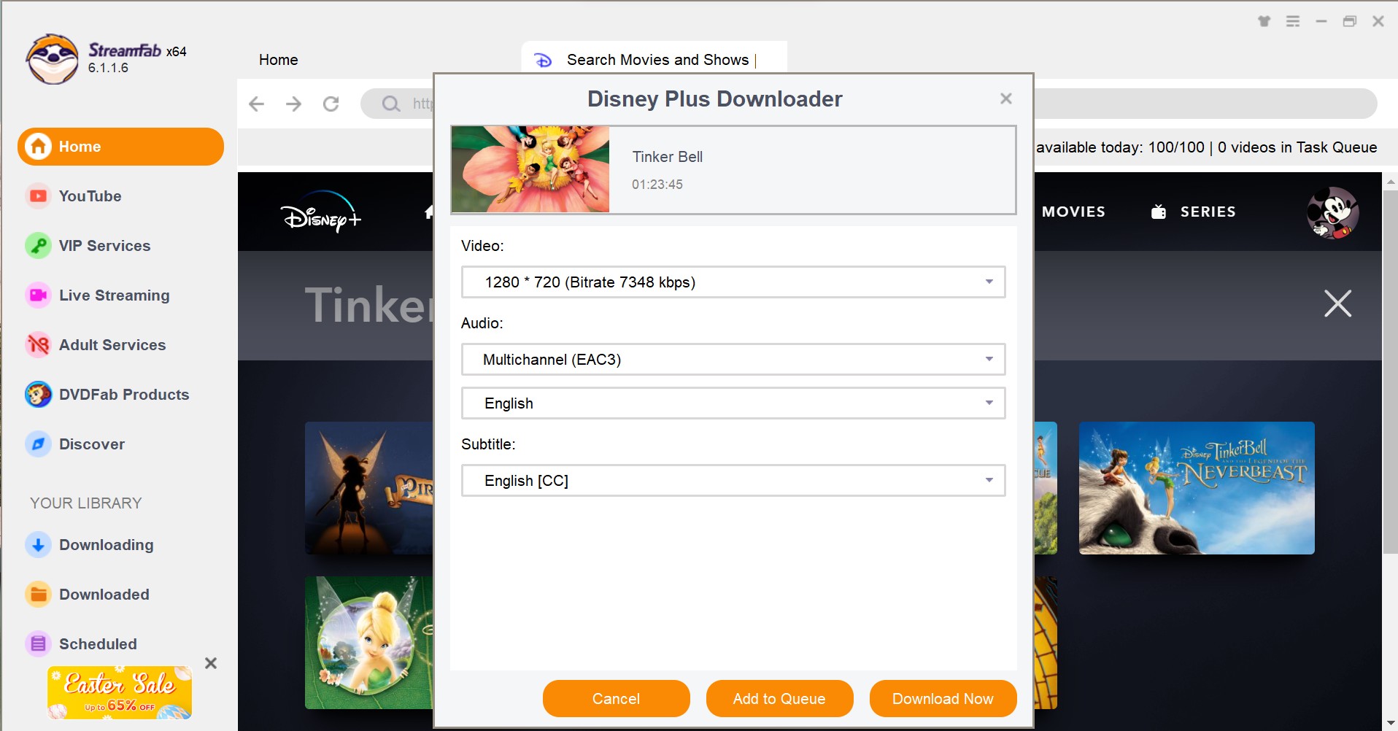Open Live Streaming in sidebar
This screenshot has width=1398, height=731.
tap(114, 295)
